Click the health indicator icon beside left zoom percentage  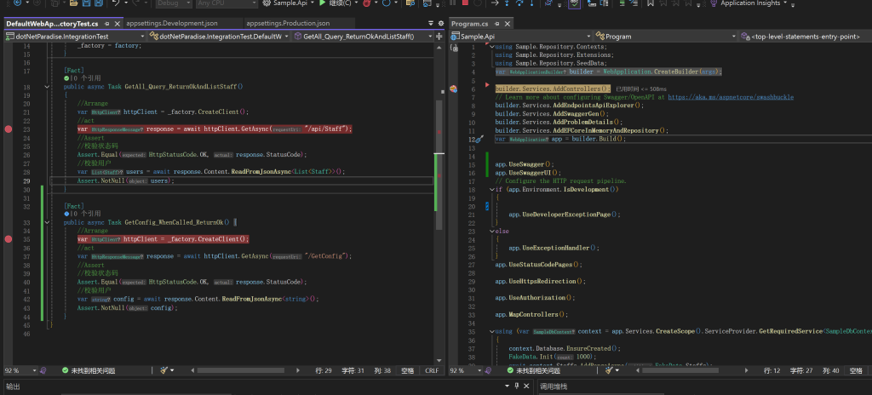[41, 371]
